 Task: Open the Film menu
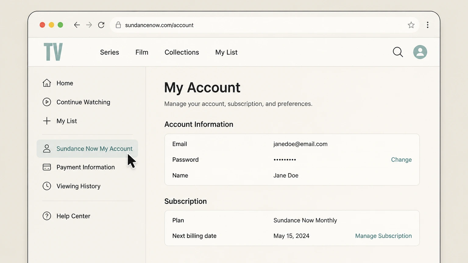142,52
